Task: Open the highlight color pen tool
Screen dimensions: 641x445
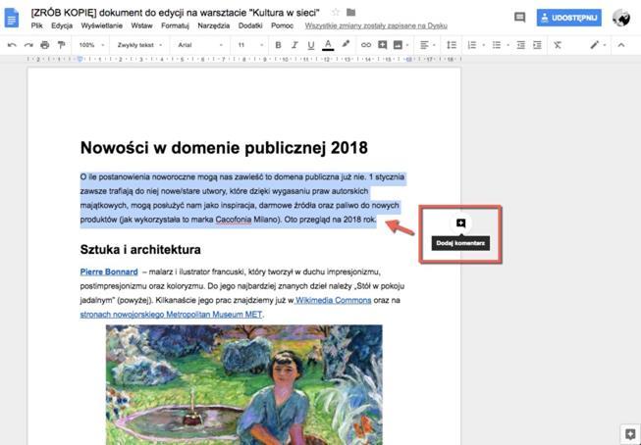Action: 346,44
